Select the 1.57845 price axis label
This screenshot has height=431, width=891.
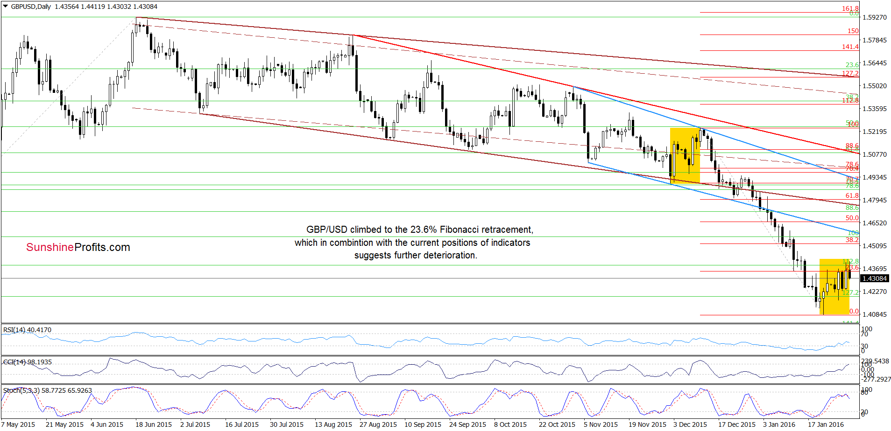(x=874, y=40)
